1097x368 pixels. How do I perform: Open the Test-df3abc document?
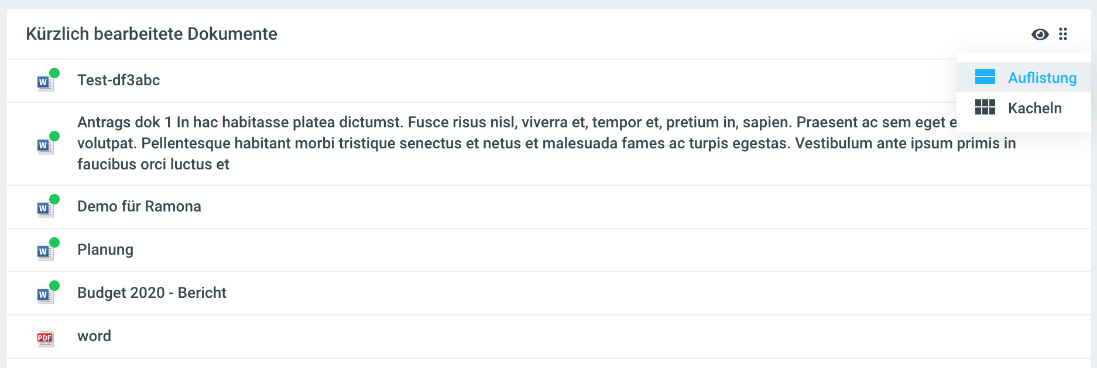(119, 81)
